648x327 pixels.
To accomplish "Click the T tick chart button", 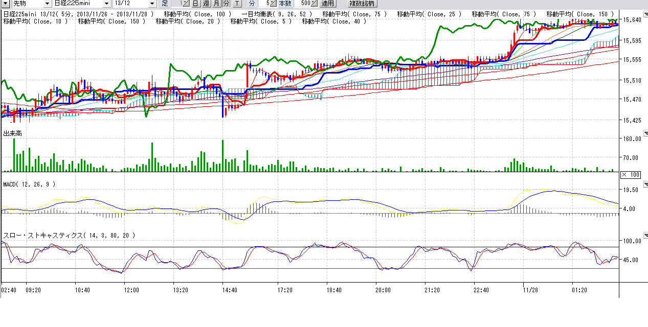I will (237, 4).
